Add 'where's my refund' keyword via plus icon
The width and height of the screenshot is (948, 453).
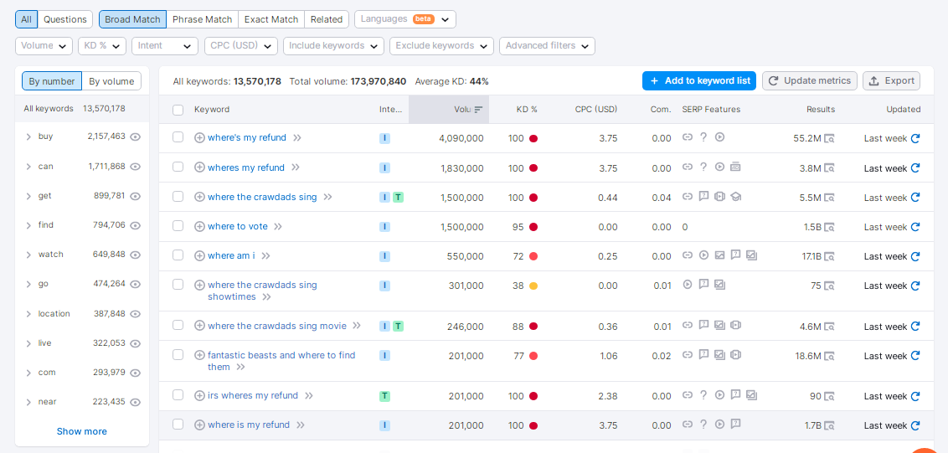199,138
